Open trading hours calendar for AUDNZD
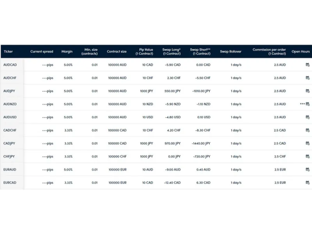 [308, 104]
